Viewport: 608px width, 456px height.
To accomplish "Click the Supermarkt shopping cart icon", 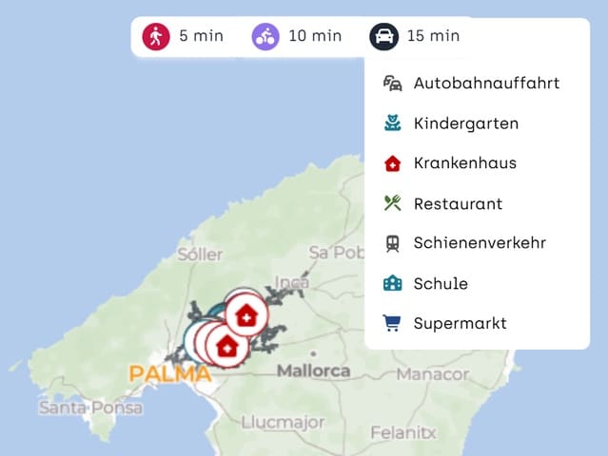I will coord(392,323).
